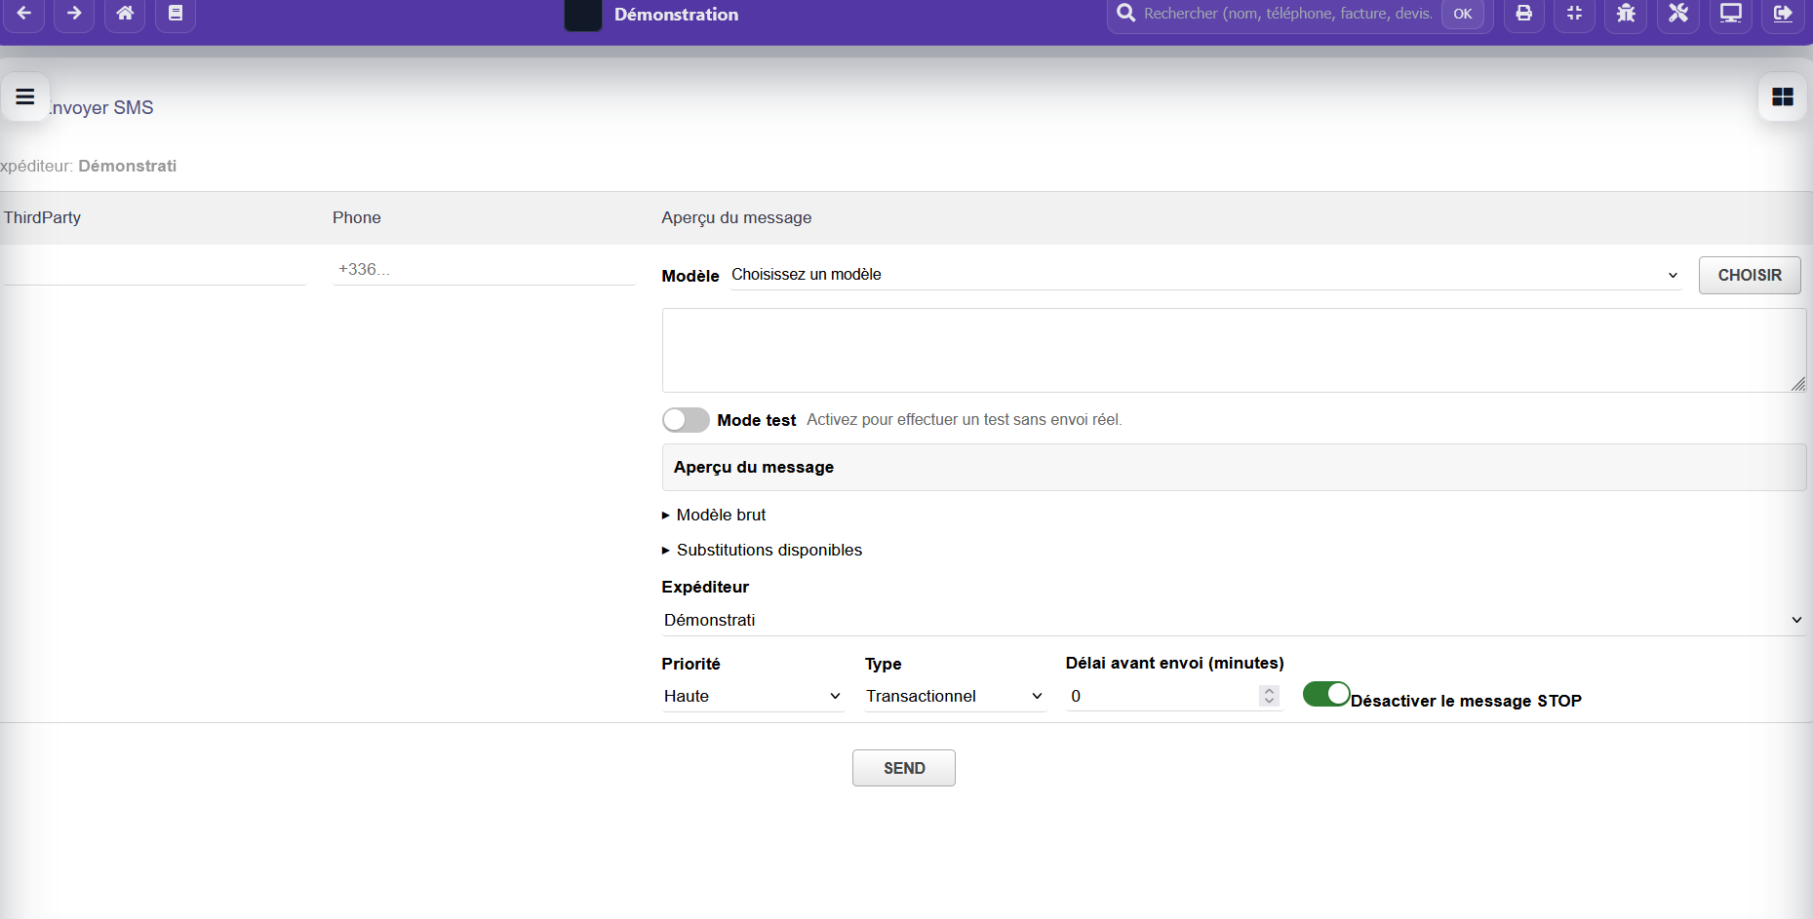
Task: Expand the Substitutions disponibles section
Action: pos(769,551)
